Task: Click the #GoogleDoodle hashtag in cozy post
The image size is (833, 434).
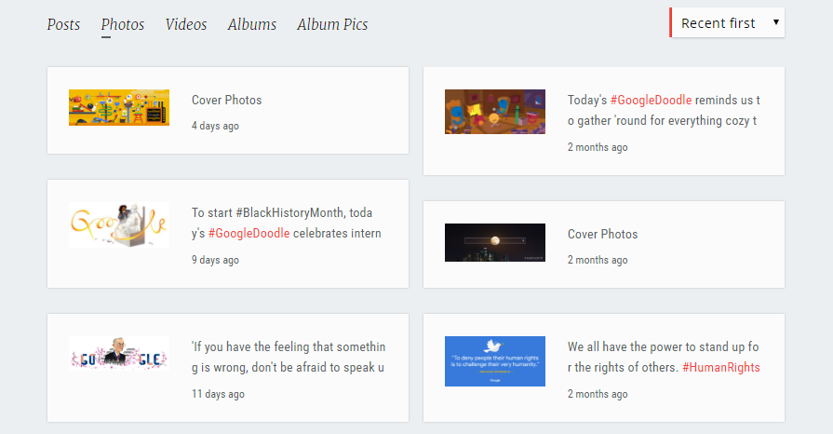Action: (651, 100)
